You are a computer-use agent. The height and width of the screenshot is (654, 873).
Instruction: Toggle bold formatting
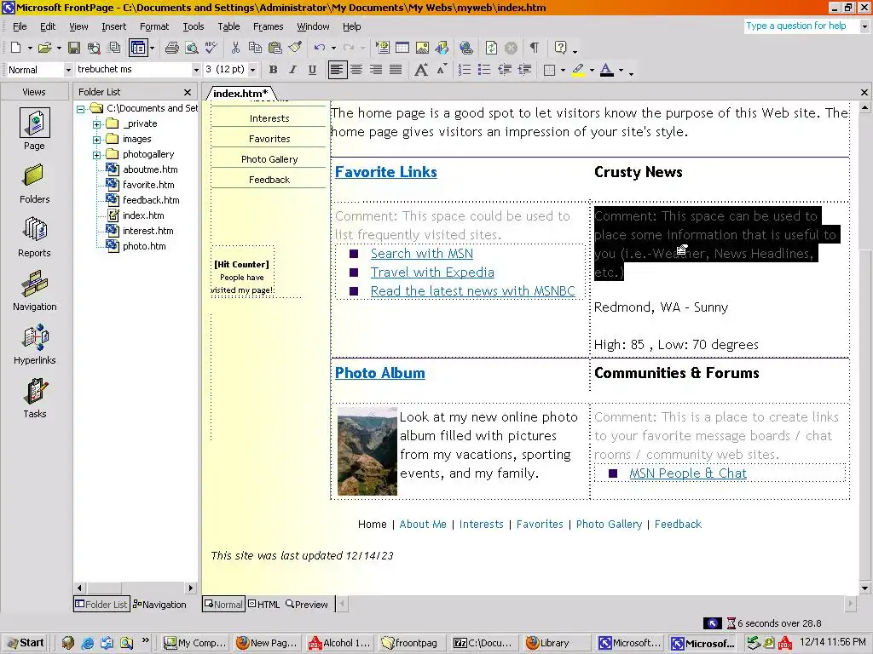click(273, 70)
